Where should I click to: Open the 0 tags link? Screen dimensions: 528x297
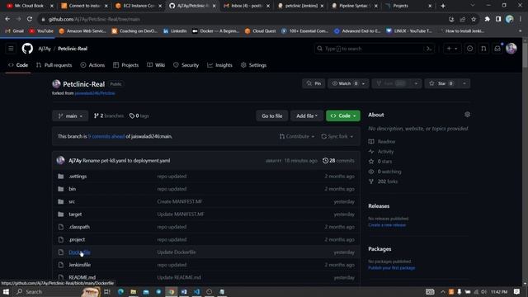139,115
